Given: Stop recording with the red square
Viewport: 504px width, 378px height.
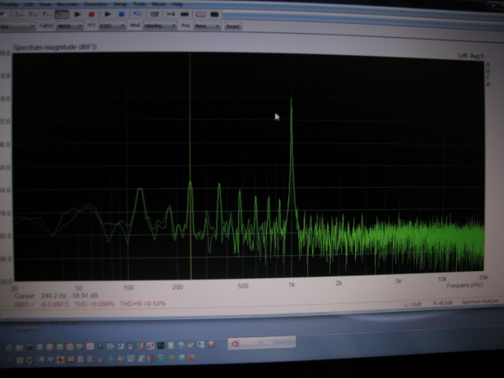Looking at the screenshot, I should (x=91, y=14).
